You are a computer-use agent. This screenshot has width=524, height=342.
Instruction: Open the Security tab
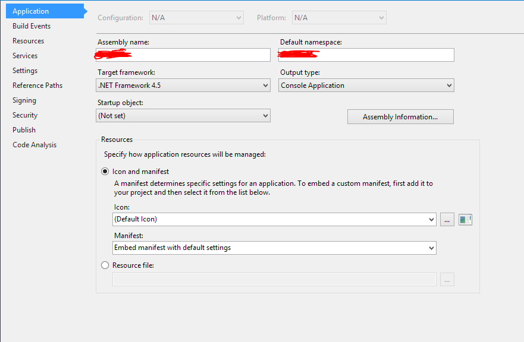[x=25, y=115]
